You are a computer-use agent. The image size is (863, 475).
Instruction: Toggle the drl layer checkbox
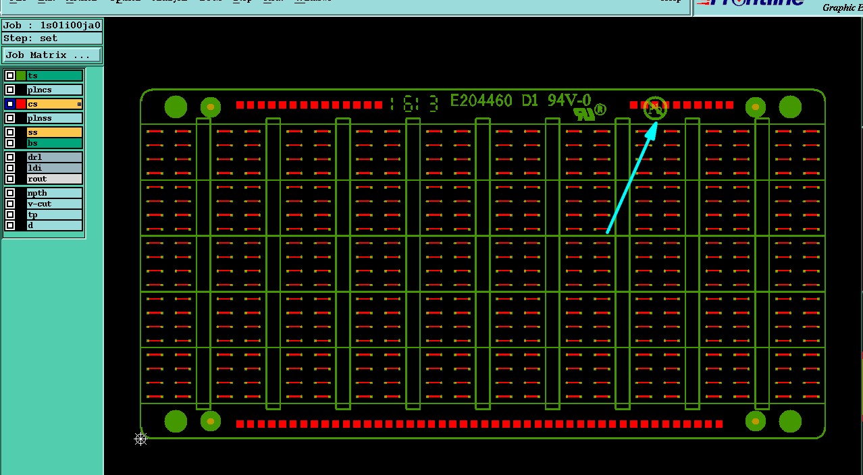click(x=10, y=157)
